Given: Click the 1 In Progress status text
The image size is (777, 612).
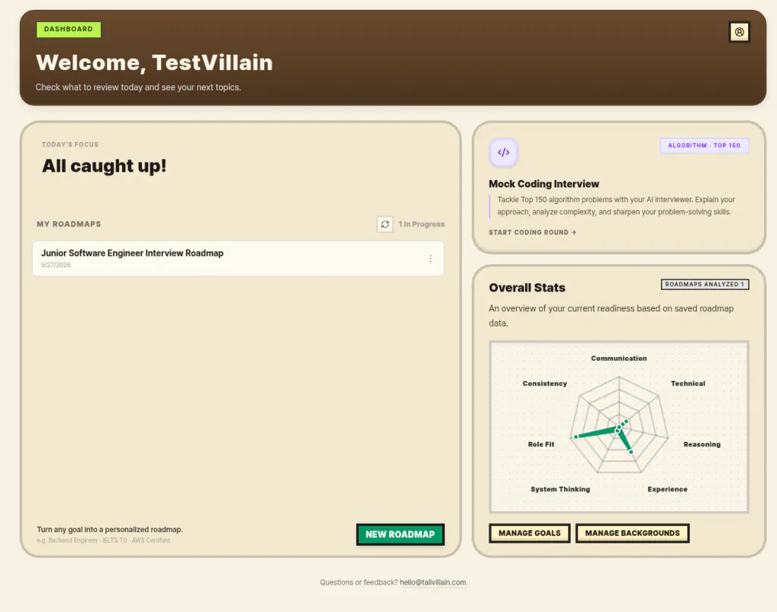Looking at the screenshot, I should (x=421, y=224).
